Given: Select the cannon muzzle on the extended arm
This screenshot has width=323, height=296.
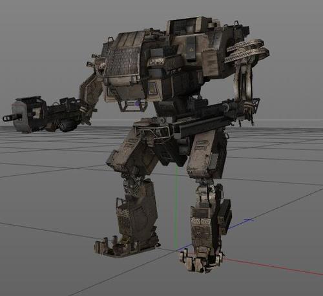Looking at the screenshot, I should [x=12, y=117].
